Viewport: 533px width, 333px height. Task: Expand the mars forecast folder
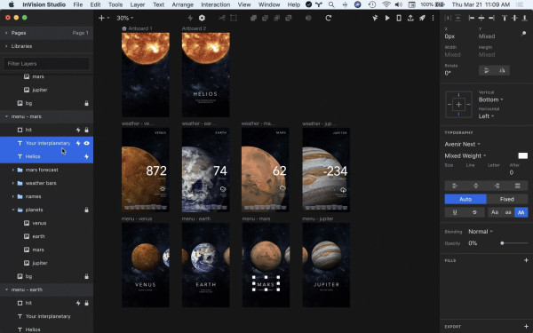[x=13, y=170]
